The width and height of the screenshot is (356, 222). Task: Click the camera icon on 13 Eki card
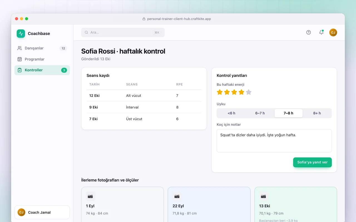[263, 196]
